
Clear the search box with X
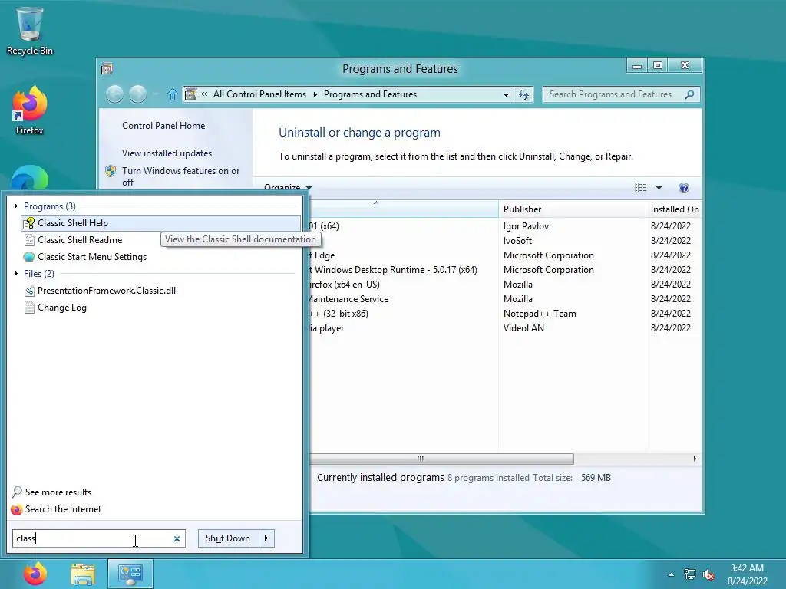[x=177, y=539]
